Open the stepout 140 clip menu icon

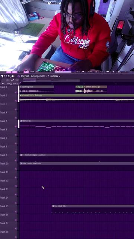21,95
